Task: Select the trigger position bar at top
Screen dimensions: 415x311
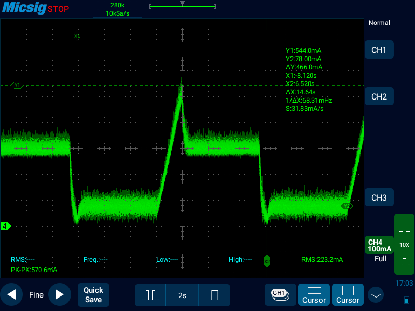Action: (x=182, y=6)
